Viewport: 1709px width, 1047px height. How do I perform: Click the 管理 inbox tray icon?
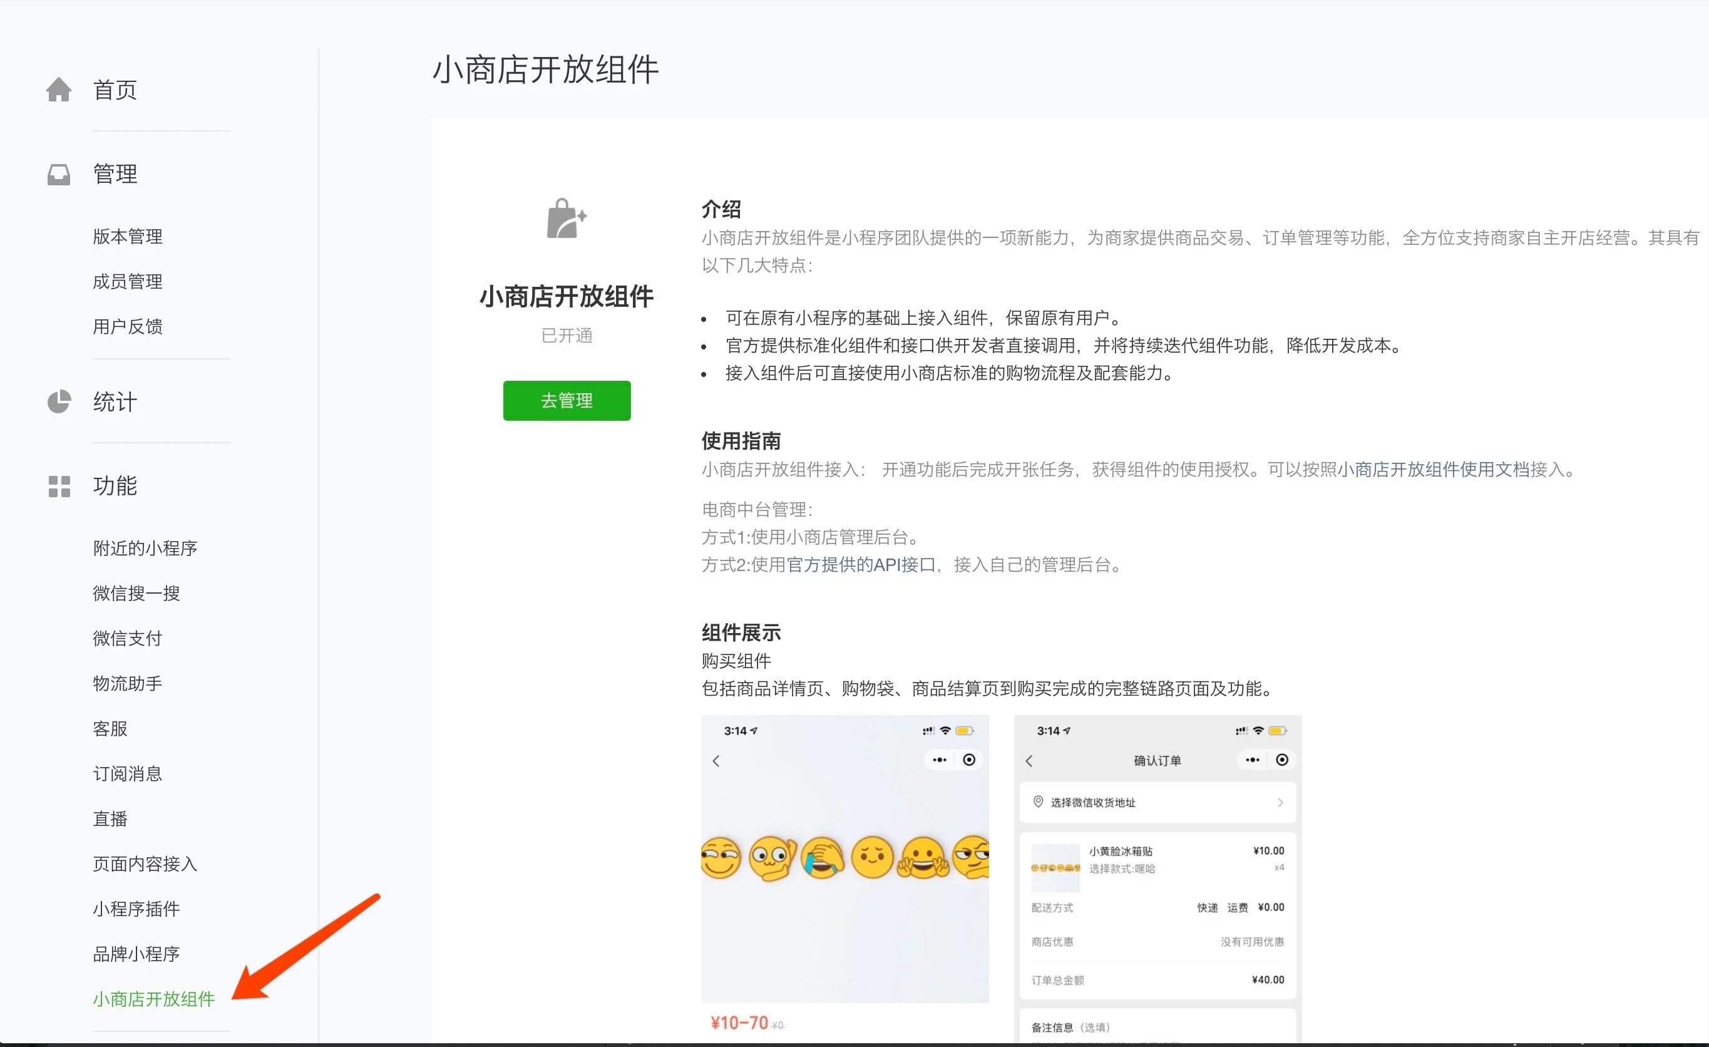click(x=59, y=173)
